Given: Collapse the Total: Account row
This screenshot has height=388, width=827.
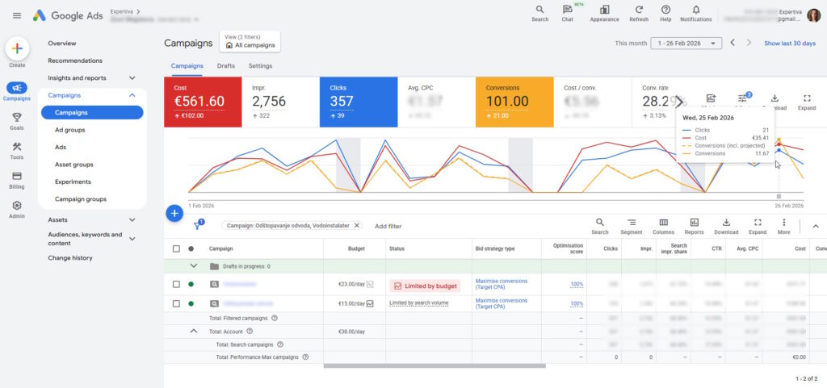Looking at the screenshot, I should coord(194,331).
